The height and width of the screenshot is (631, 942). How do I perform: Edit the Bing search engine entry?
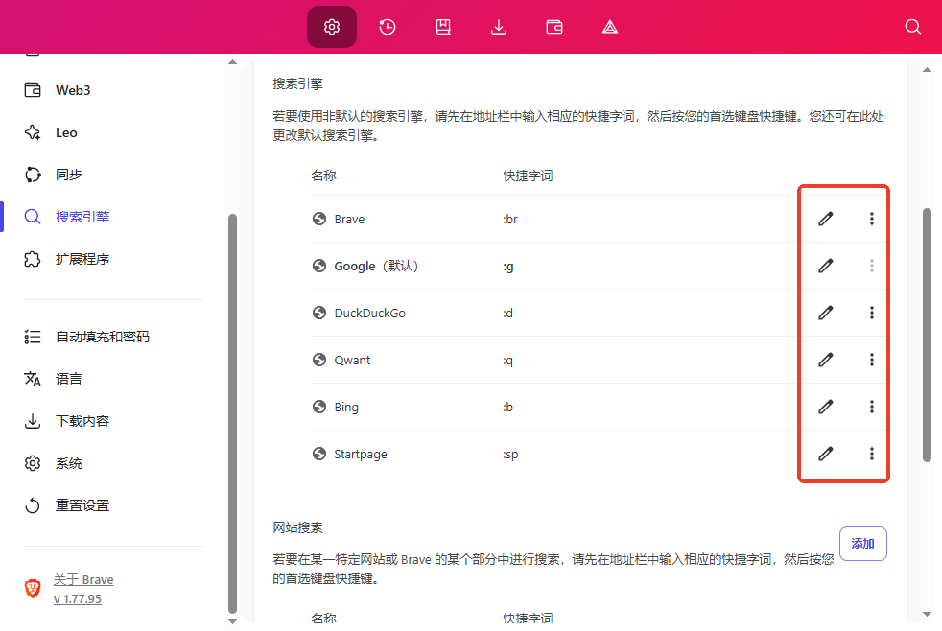pyautogui.click(x=826, y=407)
